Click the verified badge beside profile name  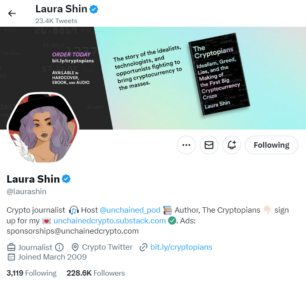(x=66, y=179)
